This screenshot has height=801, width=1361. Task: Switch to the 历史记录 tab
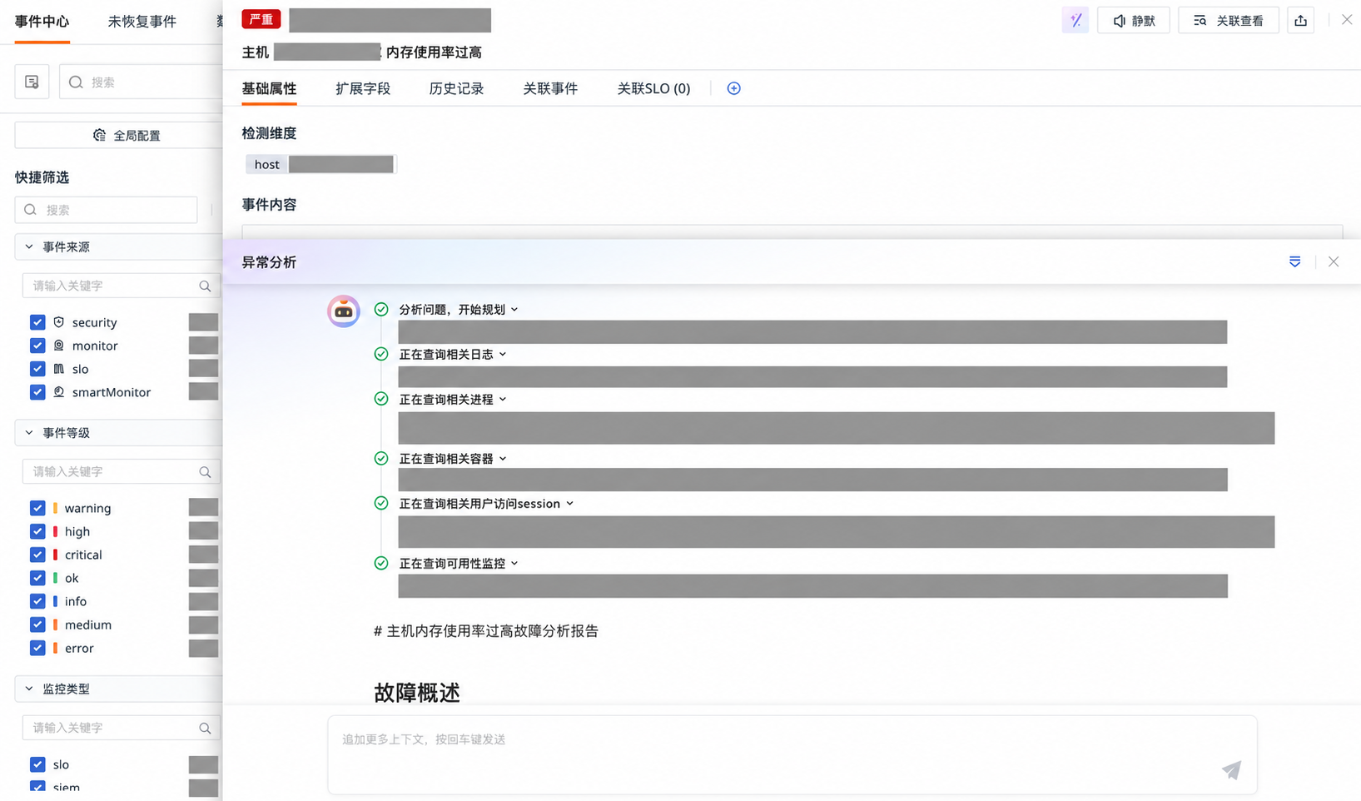click(x=456, y=88)
